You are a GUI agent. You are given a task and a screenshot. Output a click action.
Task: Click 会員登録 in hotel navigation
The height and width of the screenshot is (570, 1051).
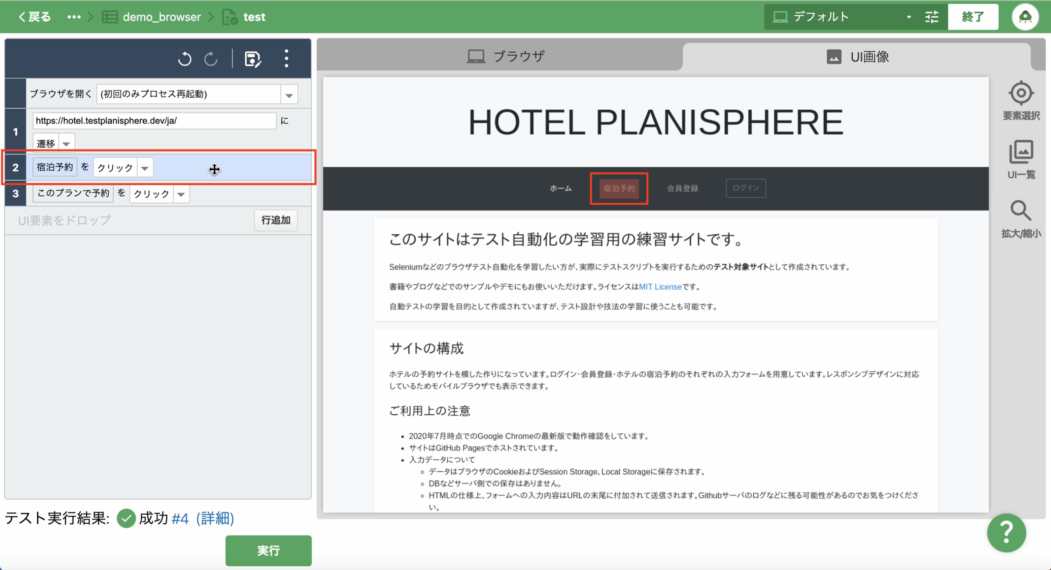click(682, 189)
